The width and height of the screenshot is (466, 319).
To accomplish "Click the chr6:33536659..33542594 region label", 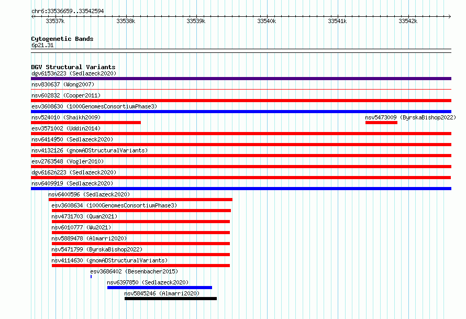I will coord(68,11).
